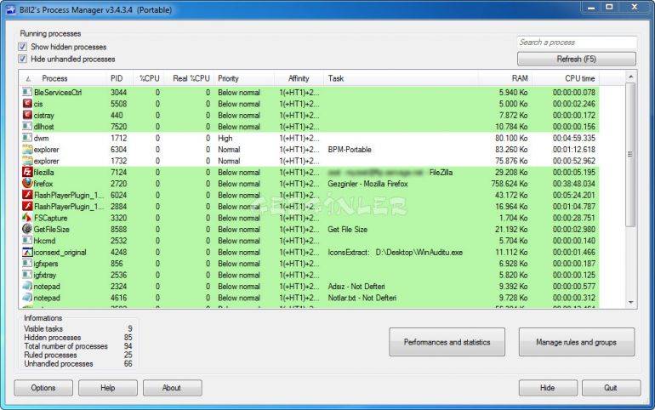Image resolution: width=655 pixels, height=410 pixels.
Task: Click the dllhost process icon
Action: click(27, 127)
